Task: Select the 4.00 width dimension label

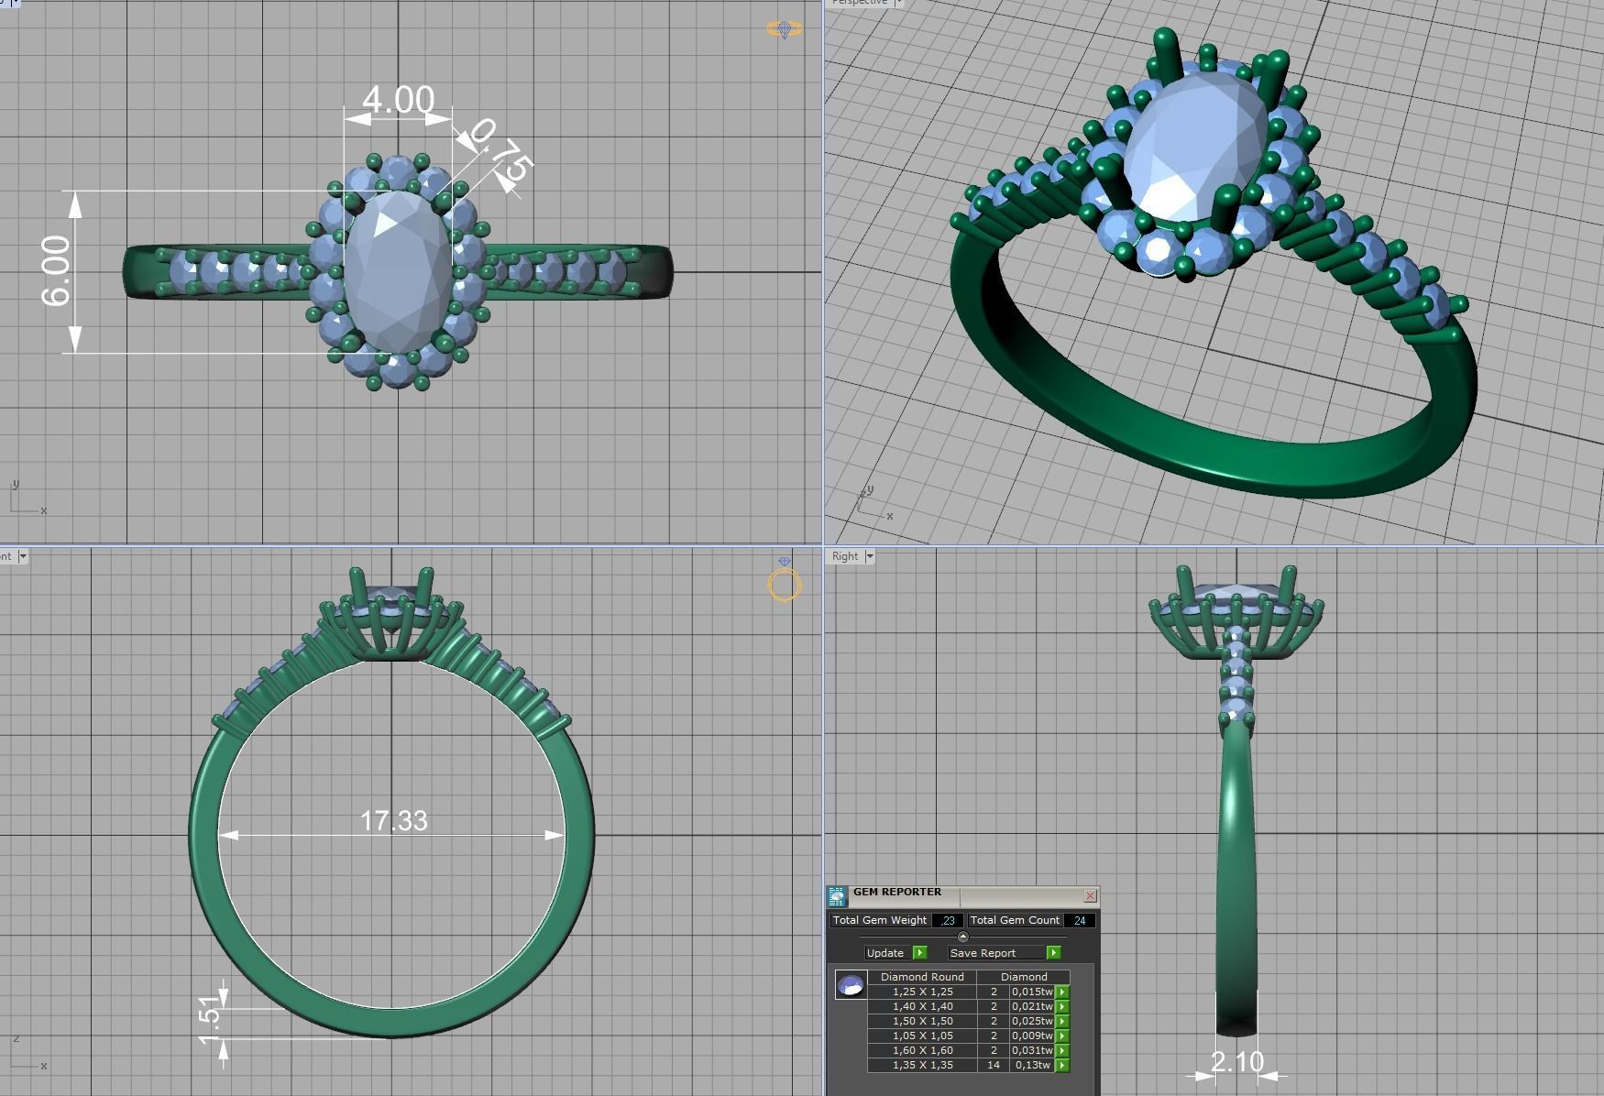Action: point(398,100)
